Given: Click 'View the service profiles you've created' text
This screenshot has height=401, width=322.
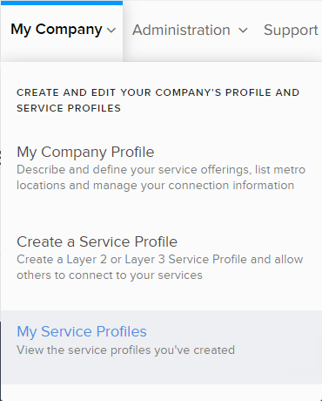Looking at the screenshot, I should pyautogui.click(x=125, y=350).
